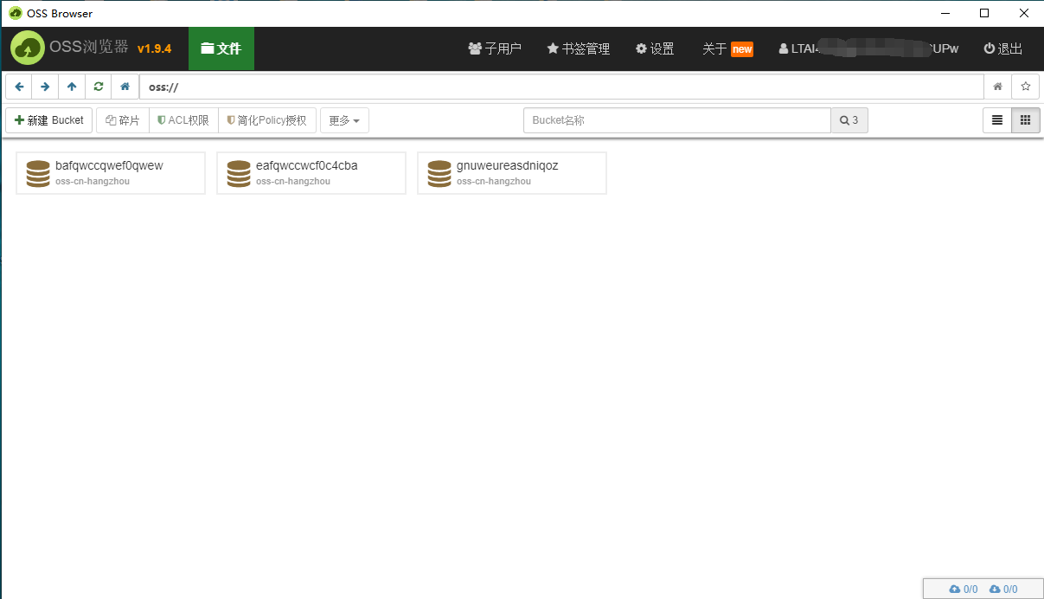Set current path as home page
The image size is (1044, 599).
[x=997, y=87]
